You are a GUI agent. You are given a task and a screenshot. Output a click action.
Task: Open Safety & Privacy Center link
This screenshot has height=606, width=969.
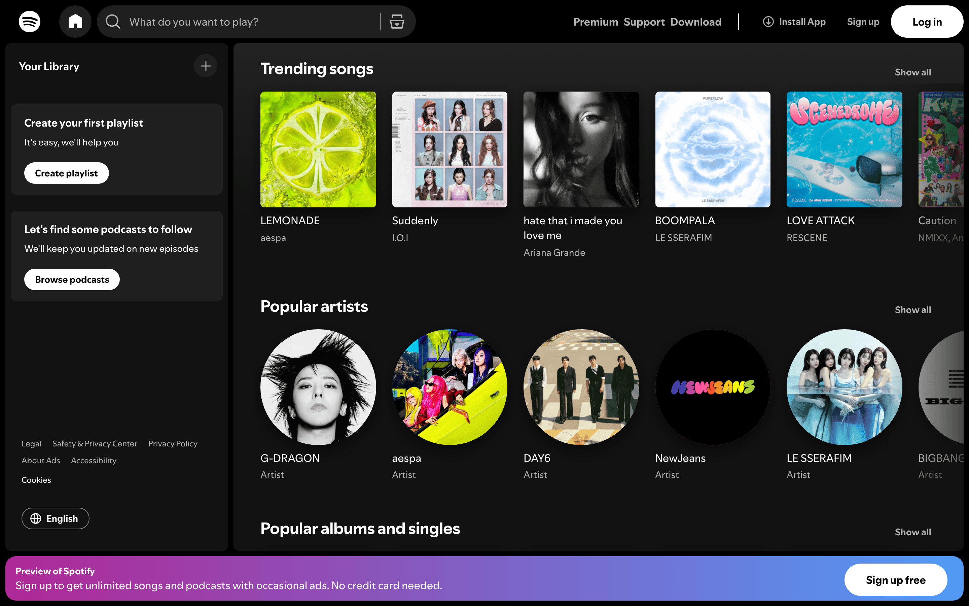click(95, 444)
